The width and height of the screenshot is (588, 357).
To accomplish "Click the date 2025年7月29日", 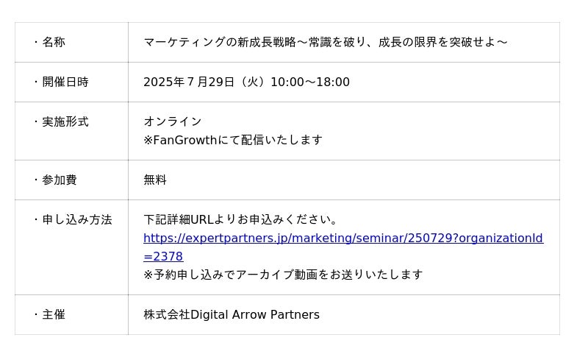I will coord(189,82).
